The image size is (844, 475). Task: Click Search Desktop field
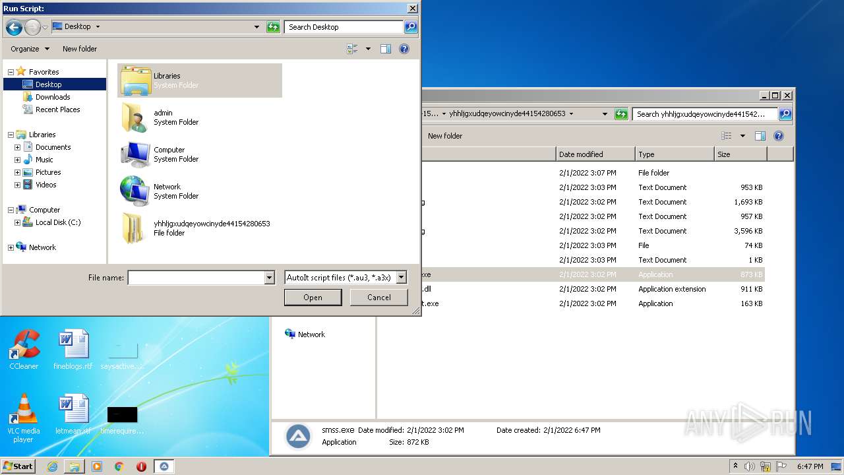click(x=344, y=27)
